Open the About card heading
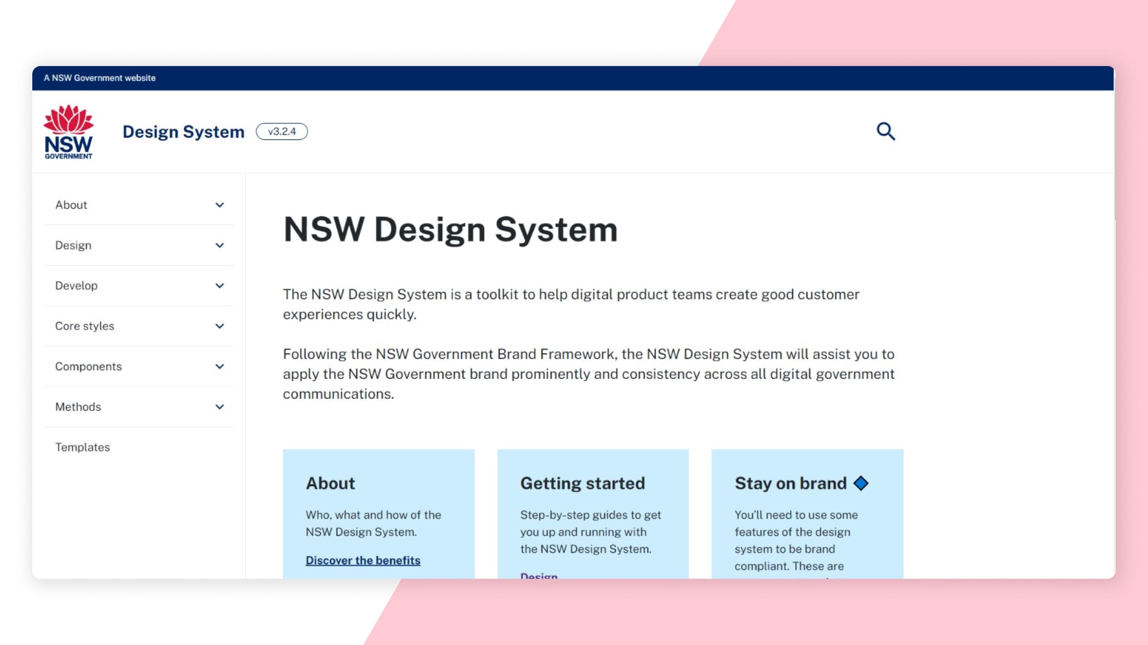The width and height of the screenshot is (1148, 645). 330,483
